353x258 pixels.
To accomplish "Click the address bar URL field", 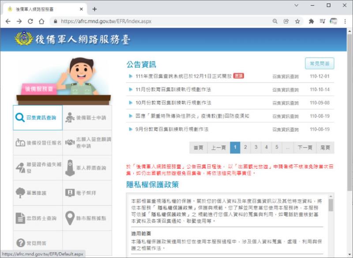I will pyautogui.click(x=162, y=21).
